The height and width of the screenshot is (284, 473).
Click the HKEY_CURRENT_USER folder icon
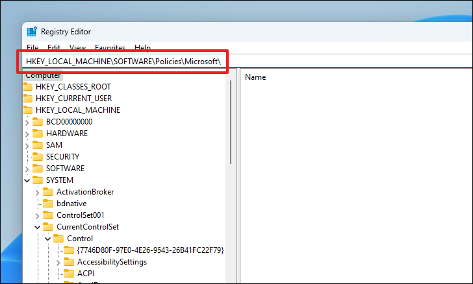point(28,99)
